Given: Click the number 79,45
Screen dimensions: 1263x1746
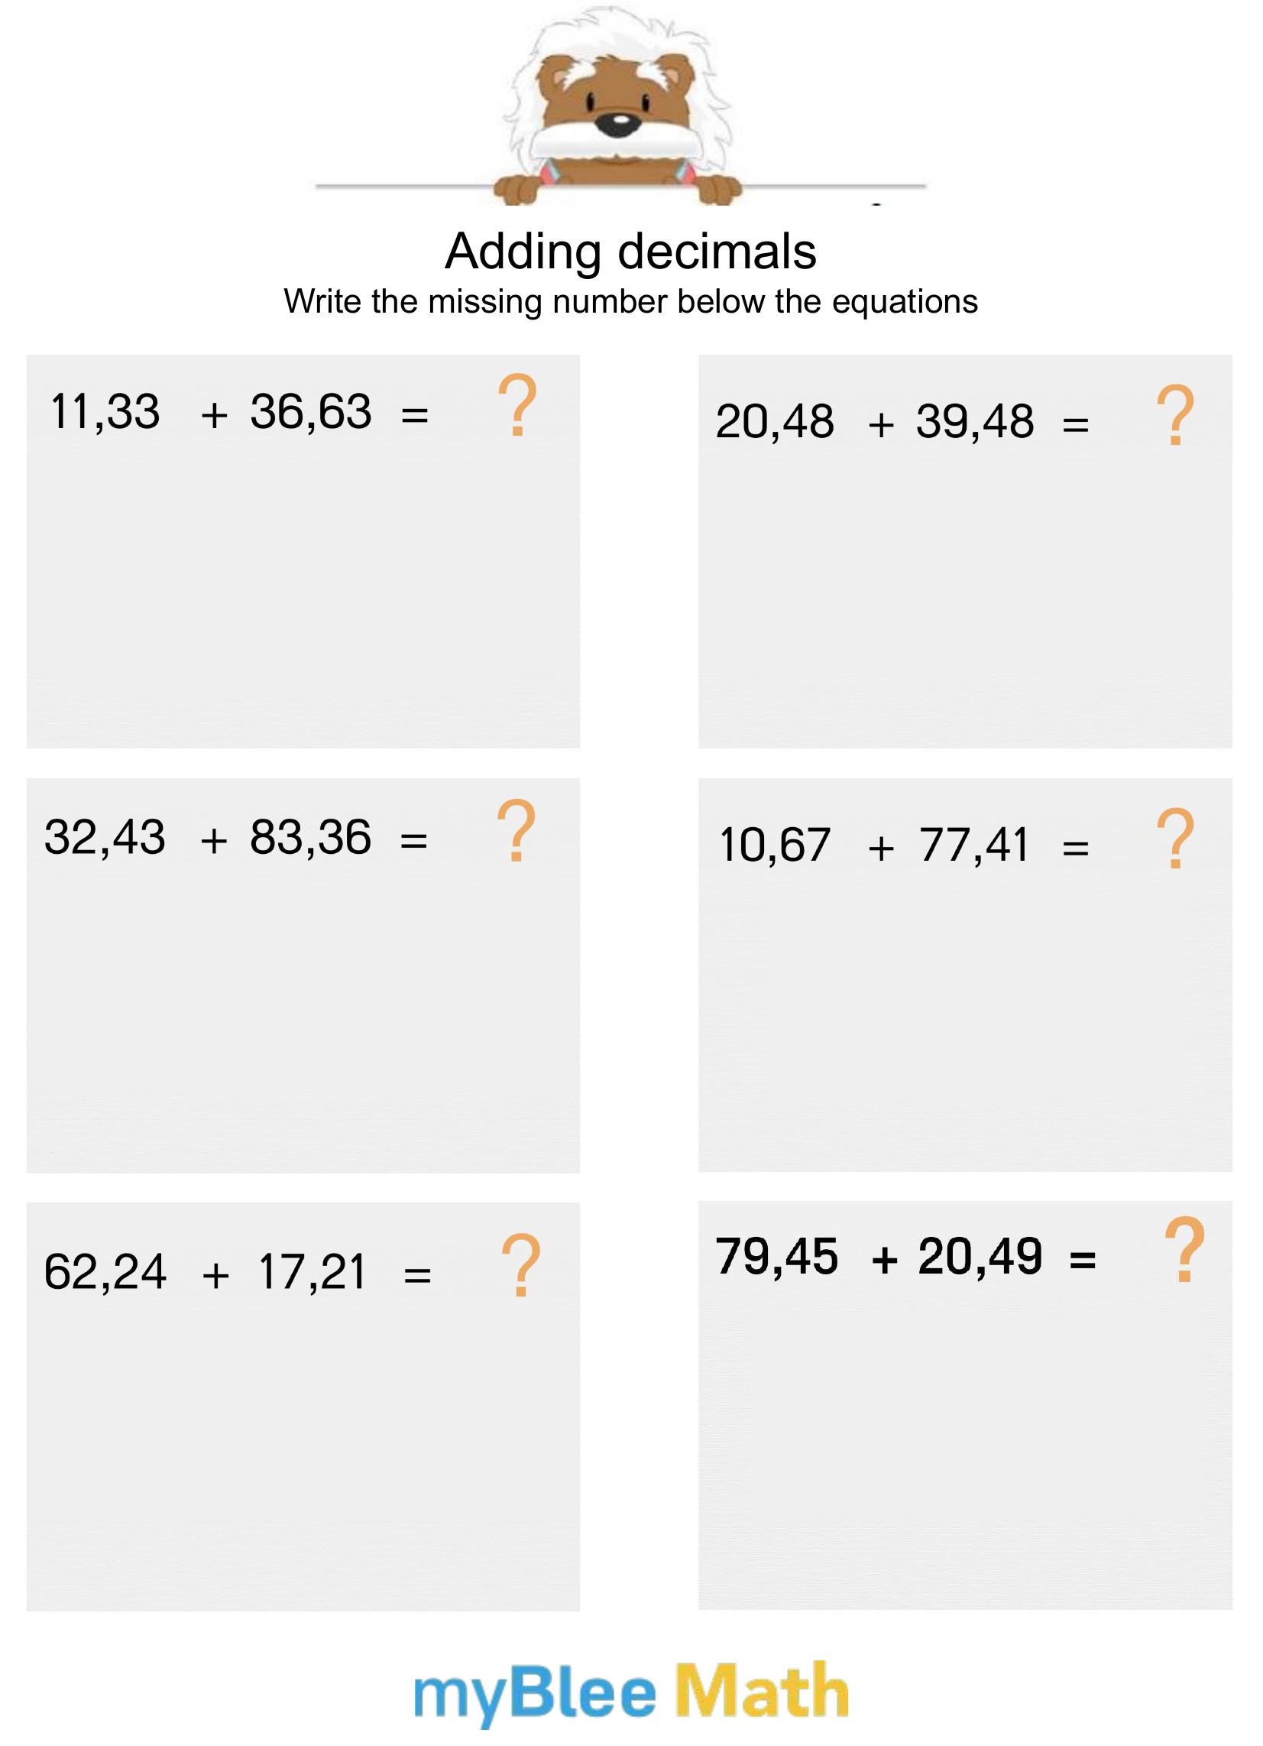Looking at the screenshot, I should click(x=776, y=1257).
